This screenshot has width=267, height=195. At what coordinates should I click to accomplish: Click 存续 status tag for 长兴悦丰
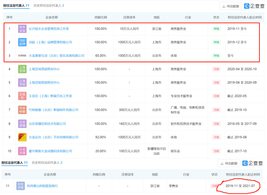[x=216, y=29]
